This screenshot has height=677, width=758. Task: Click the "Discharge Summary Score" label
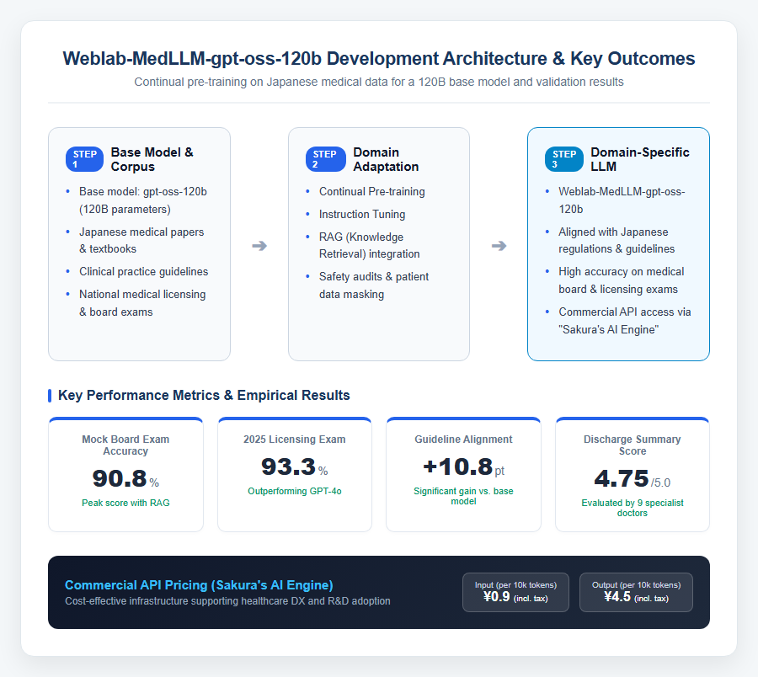(x=633, y=445)
